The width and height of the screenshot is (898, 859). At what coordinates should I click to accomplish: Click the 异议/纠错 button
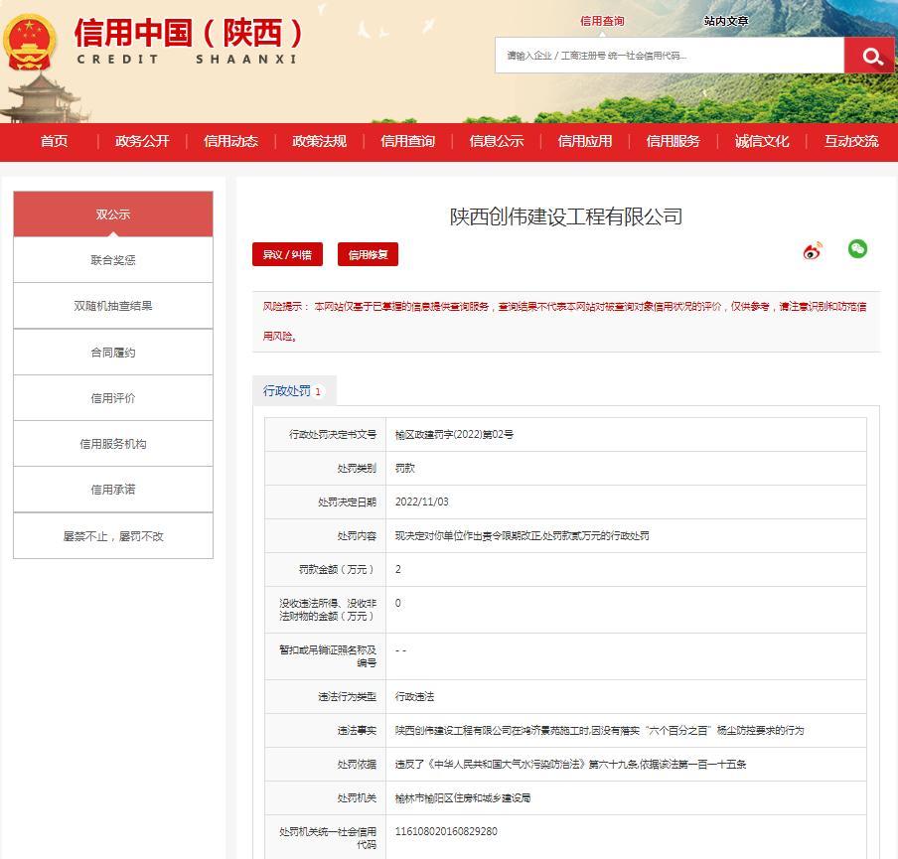coord(287,254)
